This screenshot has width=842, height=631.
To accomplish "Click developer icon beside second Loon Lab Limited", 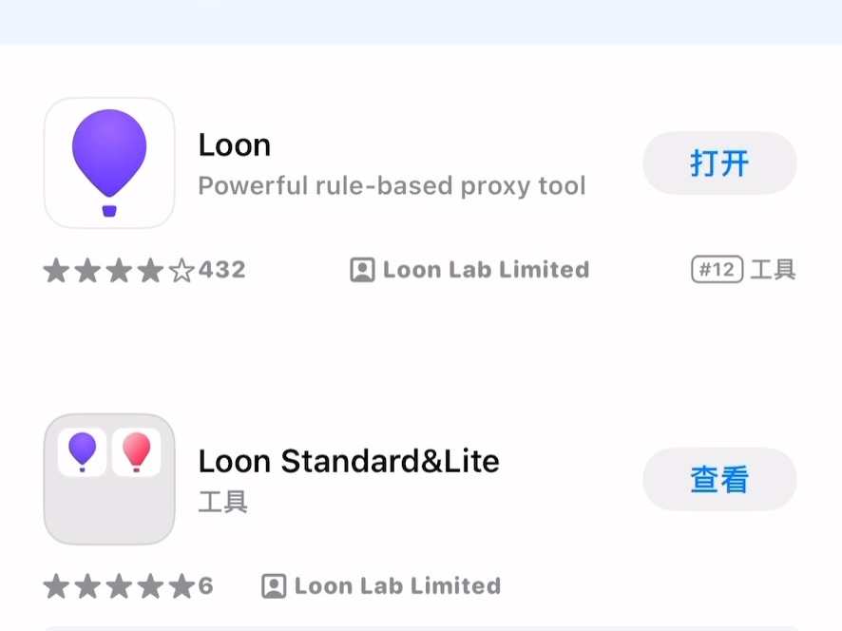I will point(274,586).
